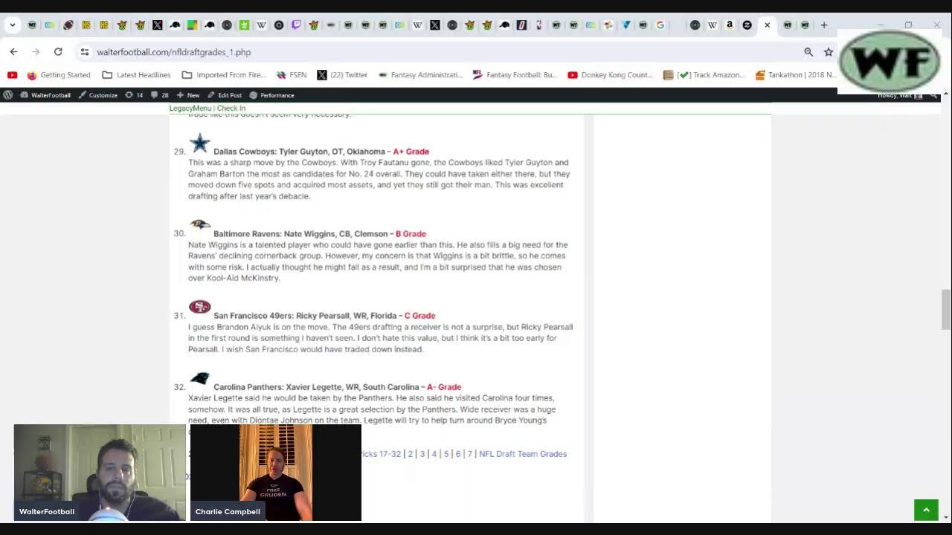Open the WordPress logo menu
Viewport: 952px width, 535px height.
point(7,95)
